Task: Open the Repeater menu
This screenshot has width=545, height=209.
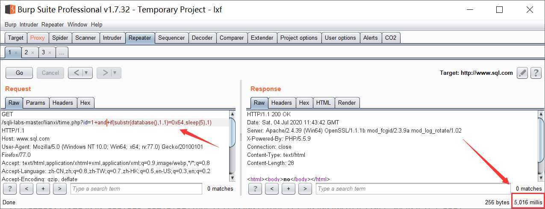Action: pyautogui.click(x=53, y=24)
